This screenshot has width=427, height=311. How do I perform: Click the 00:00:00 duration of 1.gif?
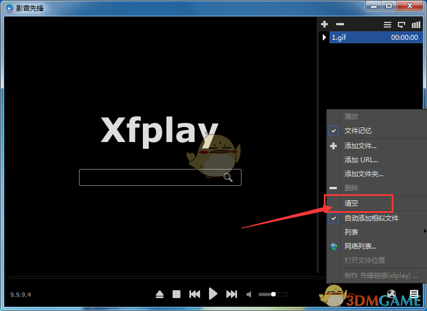(x=405, y=38)
